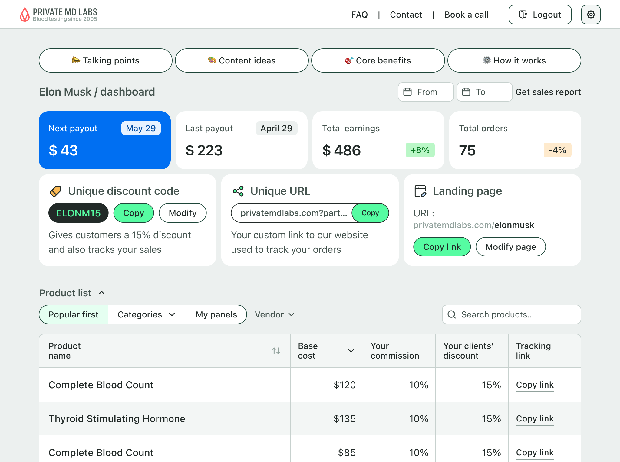
Task: Click the Get sales report link
Action: tap(548, 92)
